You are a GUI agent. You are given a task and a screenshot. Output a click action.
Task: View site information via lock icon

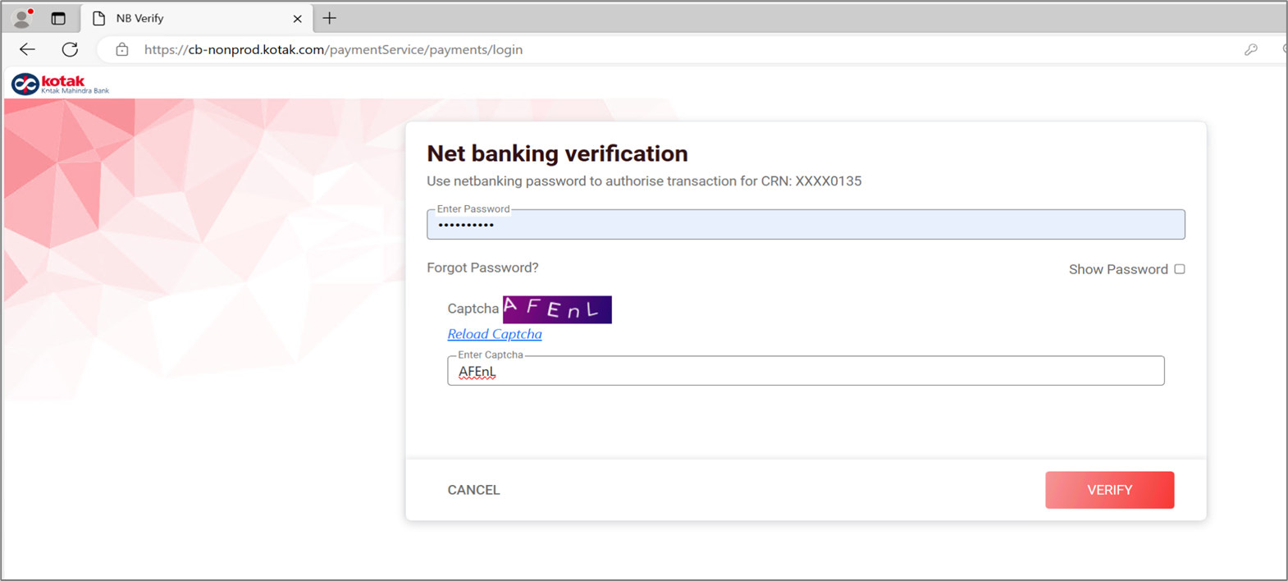click(x=122, y=49)
